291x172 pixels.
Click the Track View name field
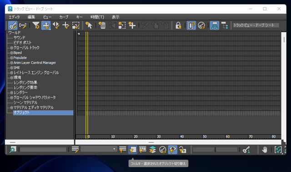[256, 25]
